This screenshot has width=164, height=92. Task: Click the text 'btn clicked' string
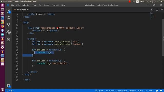pos(59,63)
